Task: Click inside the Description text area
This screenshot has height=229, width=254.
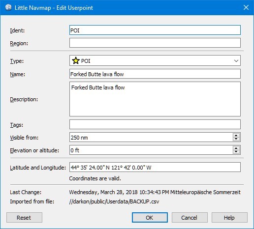Action: (155, 99)
